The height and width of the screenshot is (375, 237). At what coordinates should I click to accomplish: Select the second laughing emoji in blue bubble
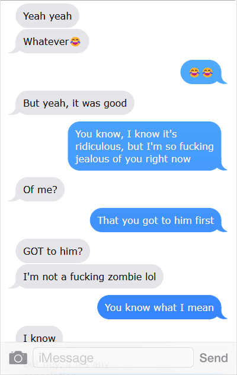point(207,72)
